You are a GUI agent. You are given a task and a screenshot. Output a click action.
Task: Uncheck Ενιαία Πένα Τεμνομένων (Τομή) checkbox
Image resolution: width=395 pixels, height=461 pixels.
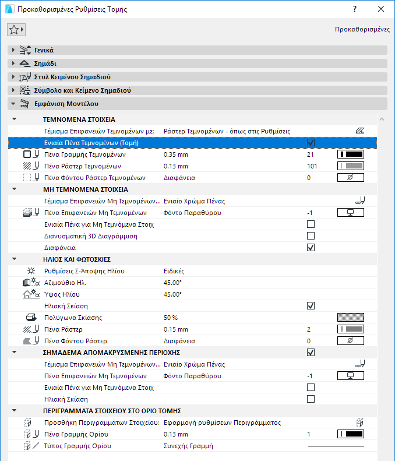[311, 143]
